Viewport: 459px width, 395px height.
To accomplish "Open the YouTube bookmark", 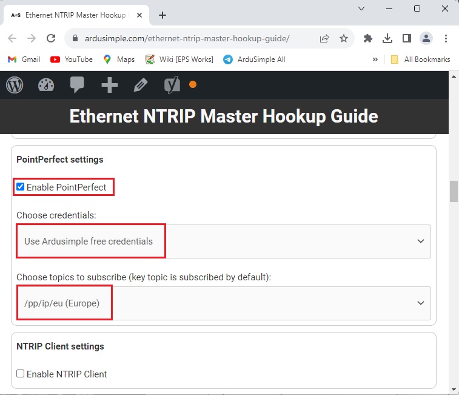I will (x=72, y=59).
